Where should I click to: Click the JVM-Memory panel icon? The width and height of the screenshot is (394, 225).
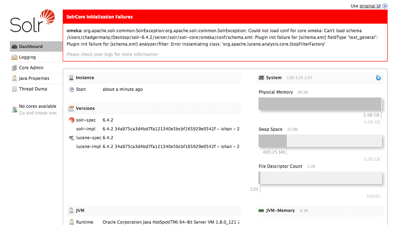(x=262, y=210)
